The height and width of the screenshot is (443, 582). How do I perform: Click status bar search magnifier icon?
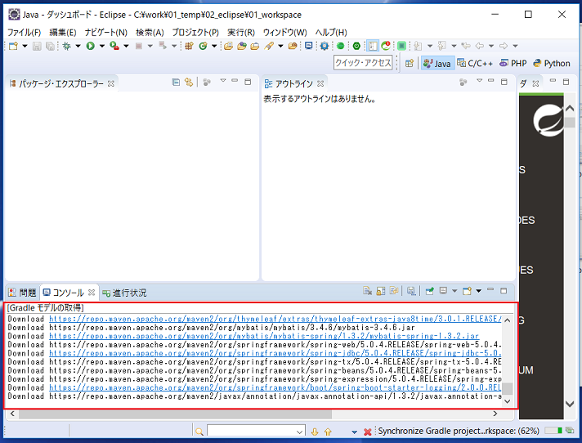click(x=199, y=432)
